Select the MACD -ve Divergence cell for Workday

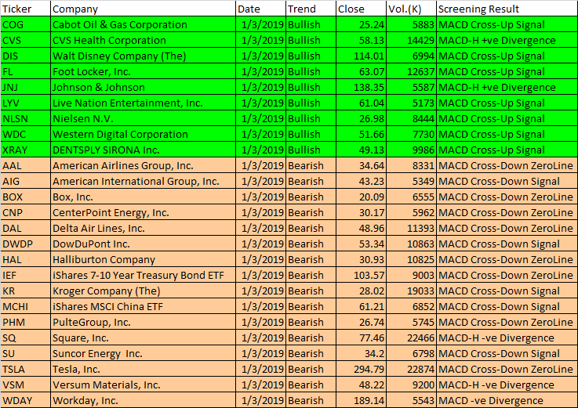click(x=507, y=400)
